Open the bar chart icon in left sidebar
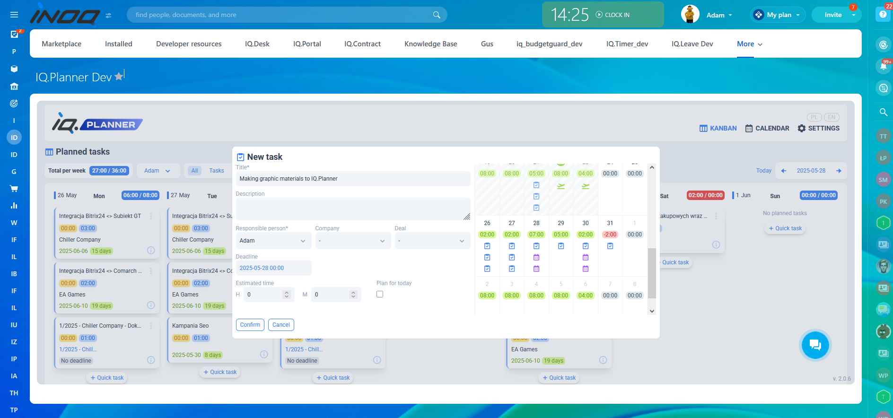The height and width of the screenshot is (418, 893). tap(14, 205)
